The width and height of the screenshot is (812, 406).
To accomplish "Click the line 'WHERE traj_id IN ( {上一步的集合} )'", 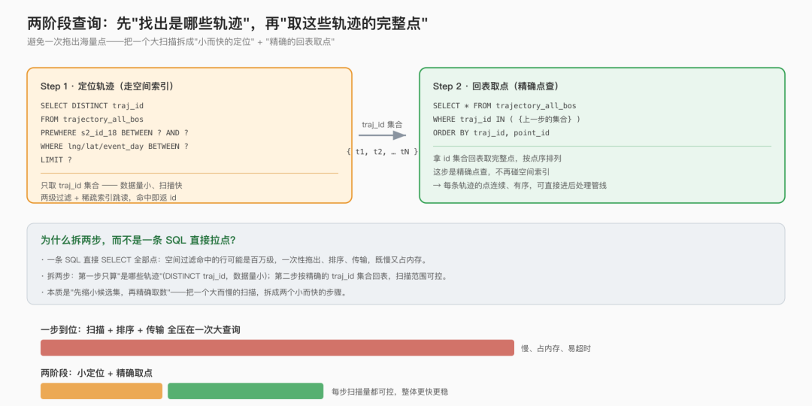I will [x=507, y=119].
